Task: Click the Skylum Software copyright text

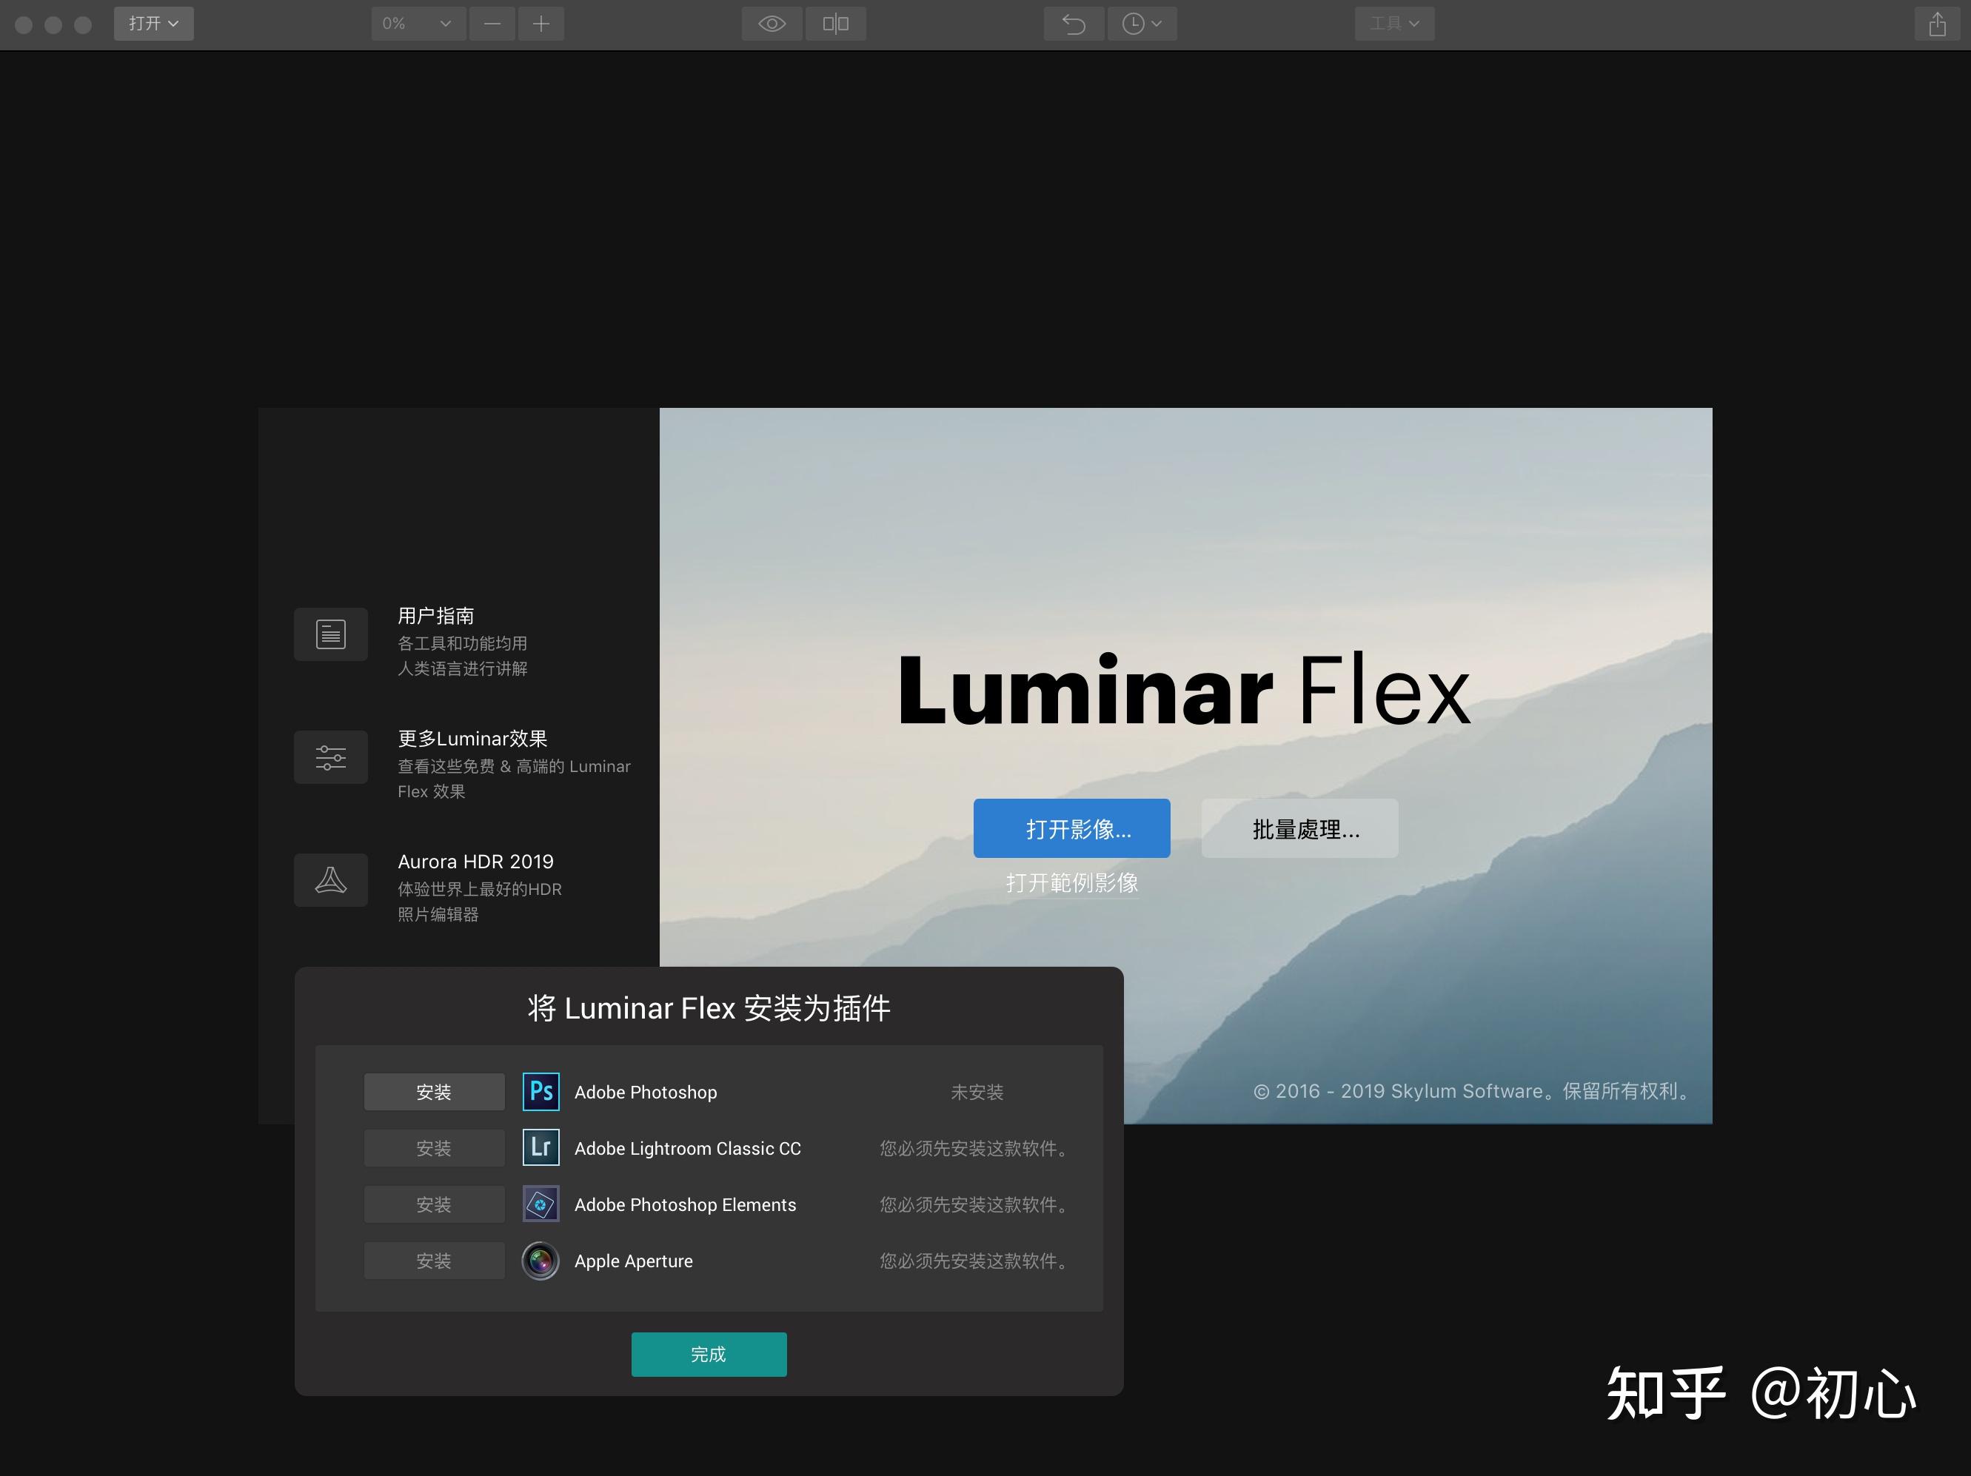Action: coord(1473,1091)
